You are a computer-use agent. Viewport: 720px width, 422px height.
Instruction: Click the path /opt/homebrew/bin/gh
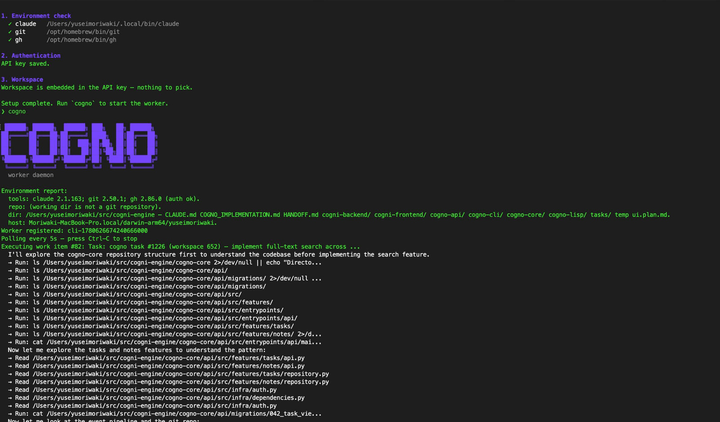(x=81, y=40)
